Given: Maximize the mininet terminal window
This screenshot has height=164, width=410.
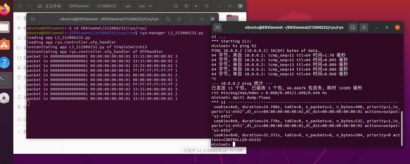Looking at the screenshot, I should click(387, 27).
